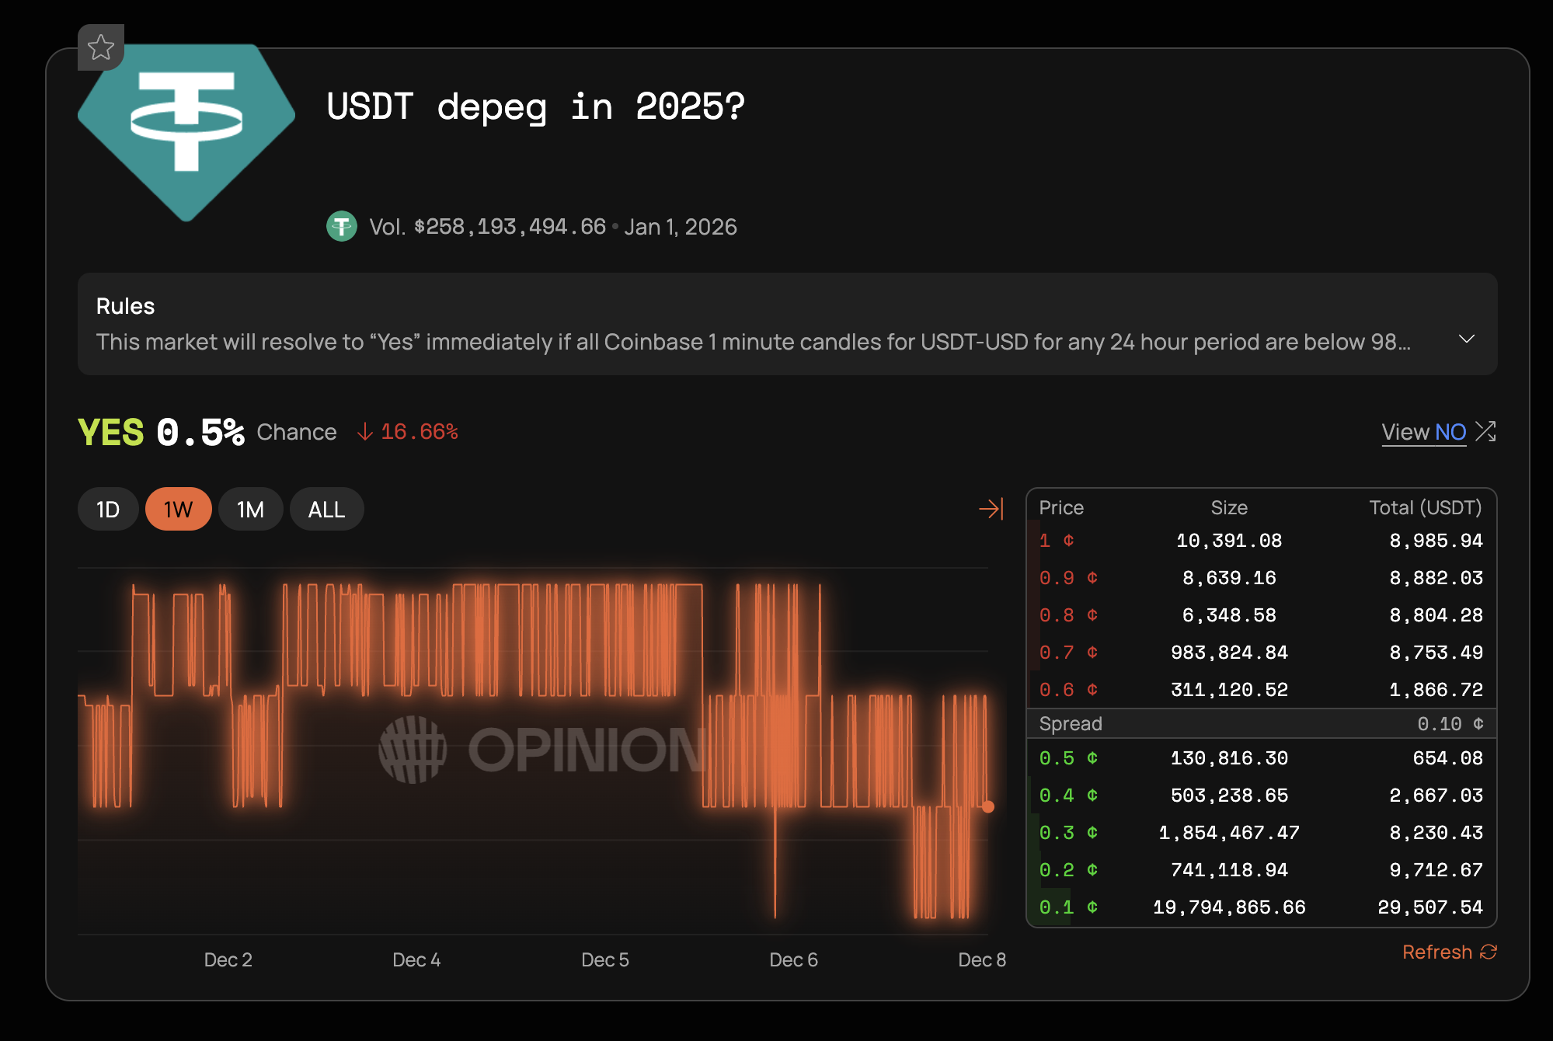Screen dimensions: 1553x1041
Task: Select the 1¢ ask price row
Action: pyautogui.click(x=1260, y=540)
